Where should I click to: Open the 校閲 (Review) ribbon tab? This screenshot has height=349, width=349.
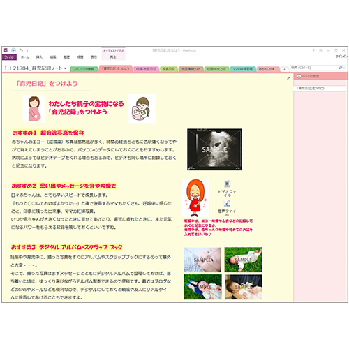tap(80, 57)
